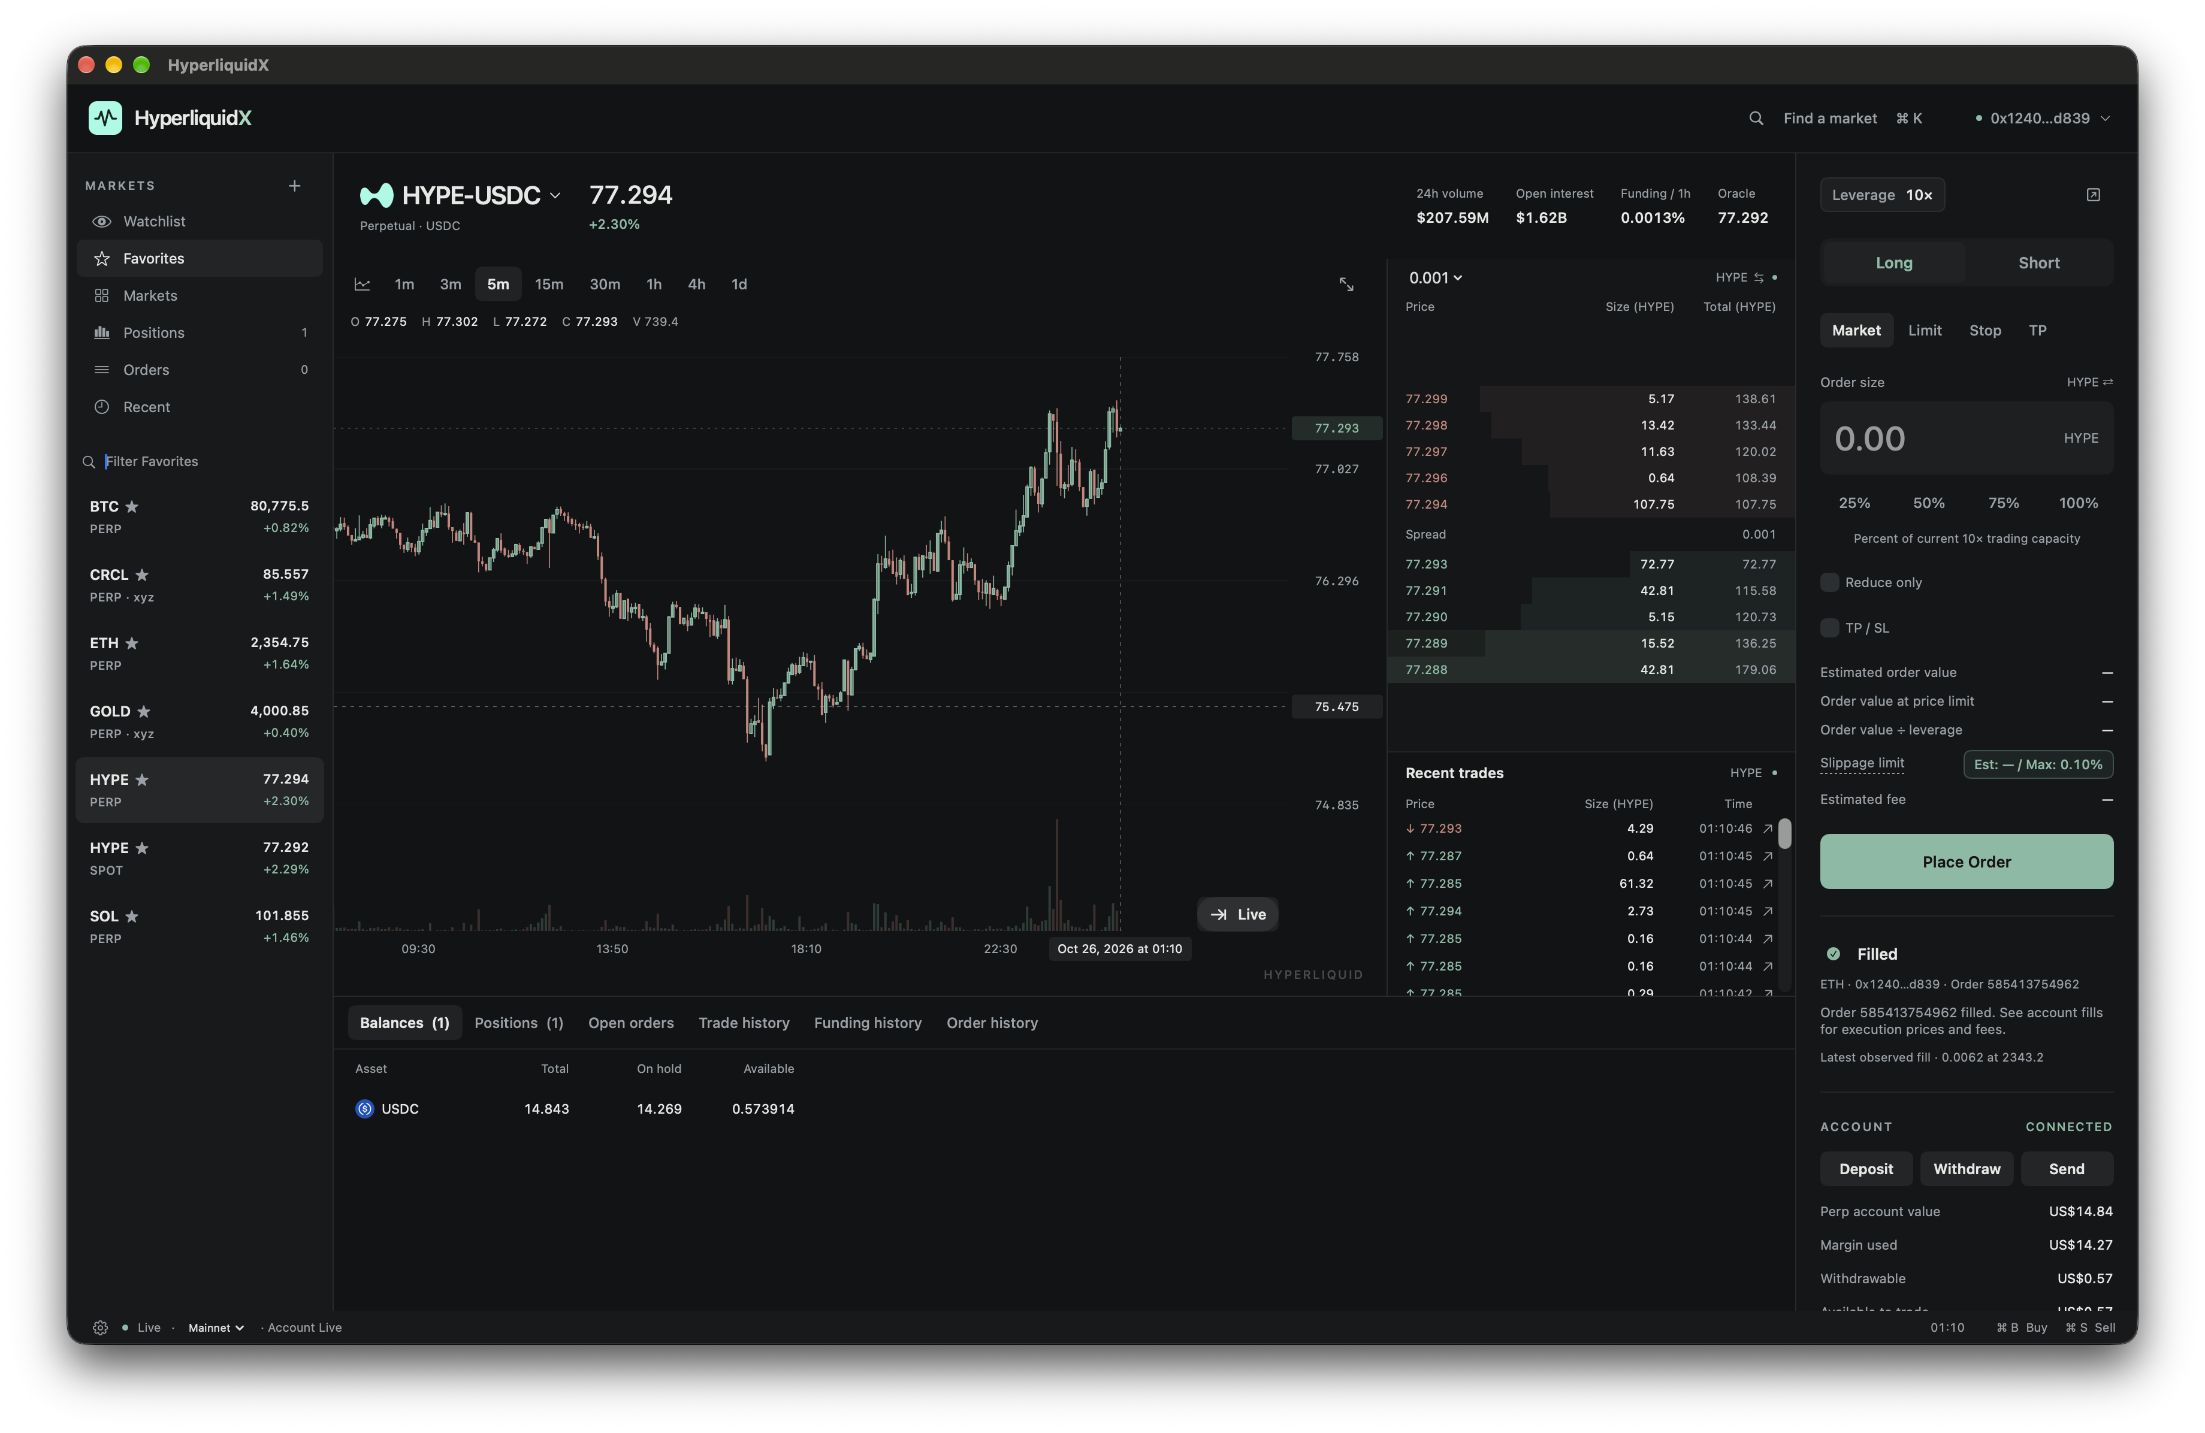
Task: Open wallet 0x1240...d839 account dropdown
Action: (2042, 119)
